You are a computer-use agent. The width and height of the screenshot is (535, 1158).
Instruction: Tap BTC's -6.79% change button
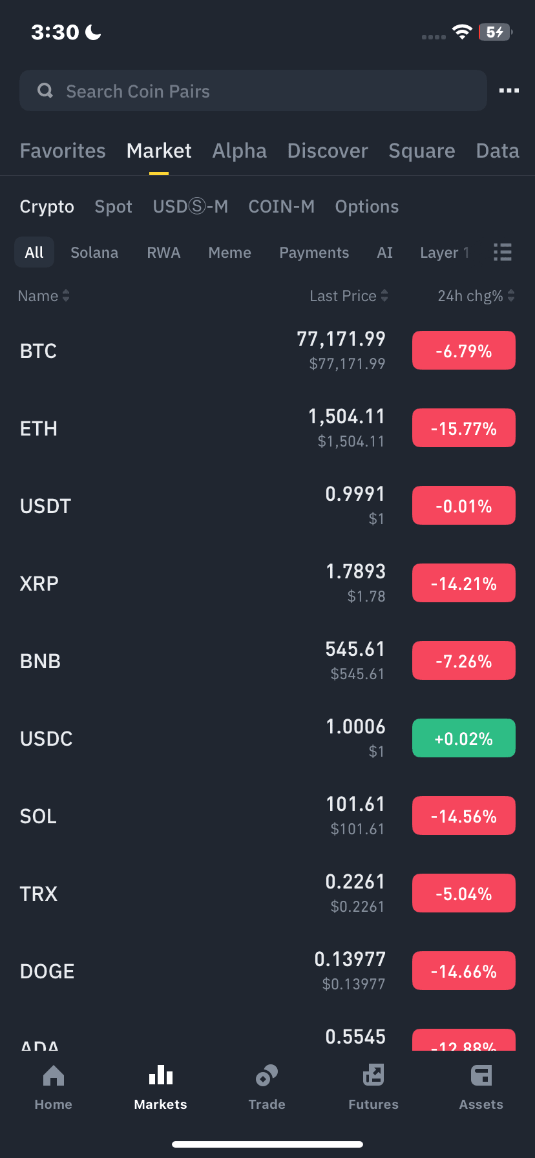tap(464, 350)
